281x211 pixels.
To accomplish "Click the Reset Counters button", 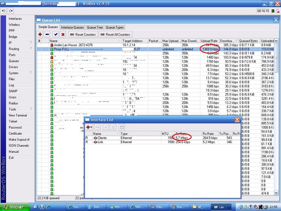I will click(x=83, y=34).
